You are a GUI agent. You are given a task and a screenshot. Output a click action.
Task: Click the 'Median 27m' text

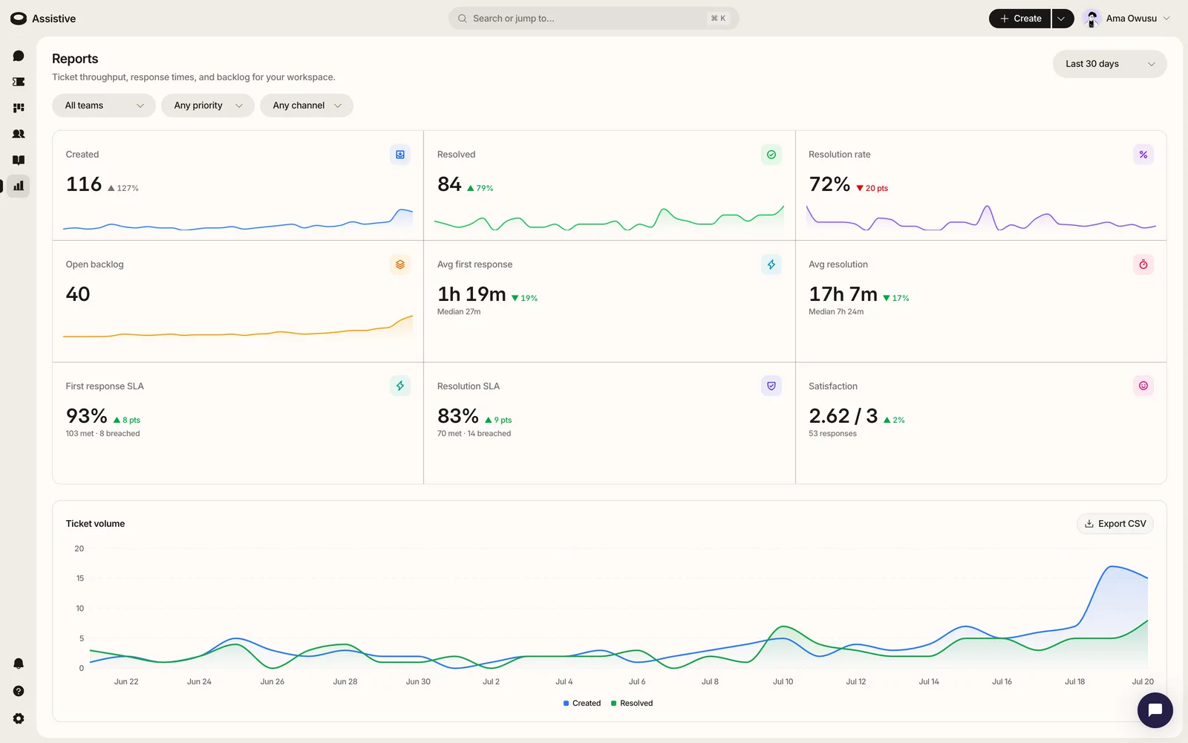(x=459, y=312)
